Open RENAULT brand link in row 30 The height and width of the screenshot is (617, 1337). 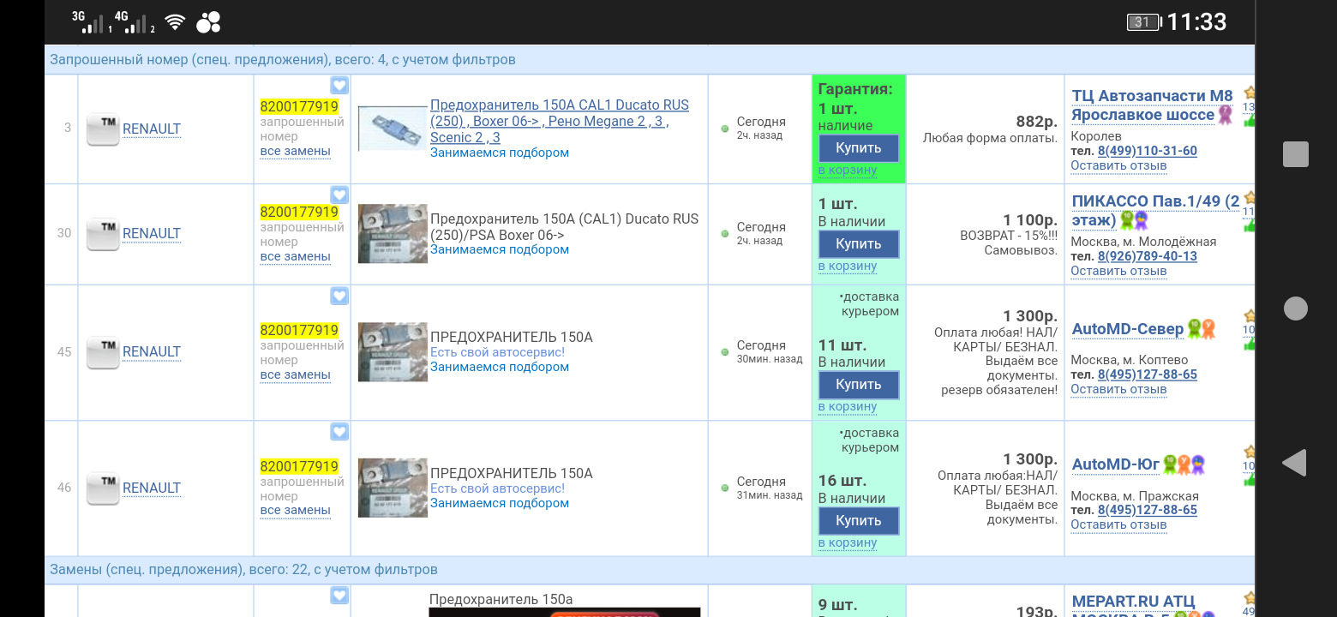152,234
